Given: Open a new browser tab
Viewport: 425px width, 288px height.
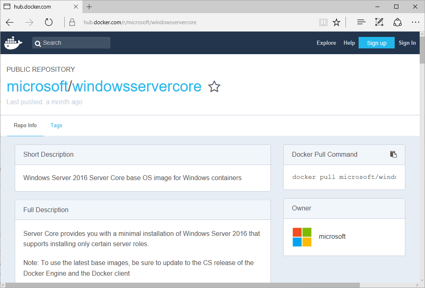Looking at the screenshot, I should coord(89,7).
